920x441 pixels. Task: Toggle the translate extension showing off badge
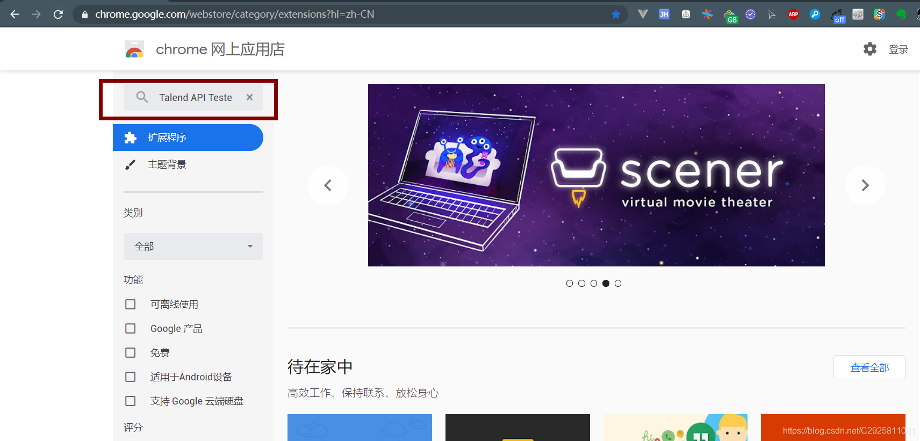pyautogui.click(x=838, y=16)
